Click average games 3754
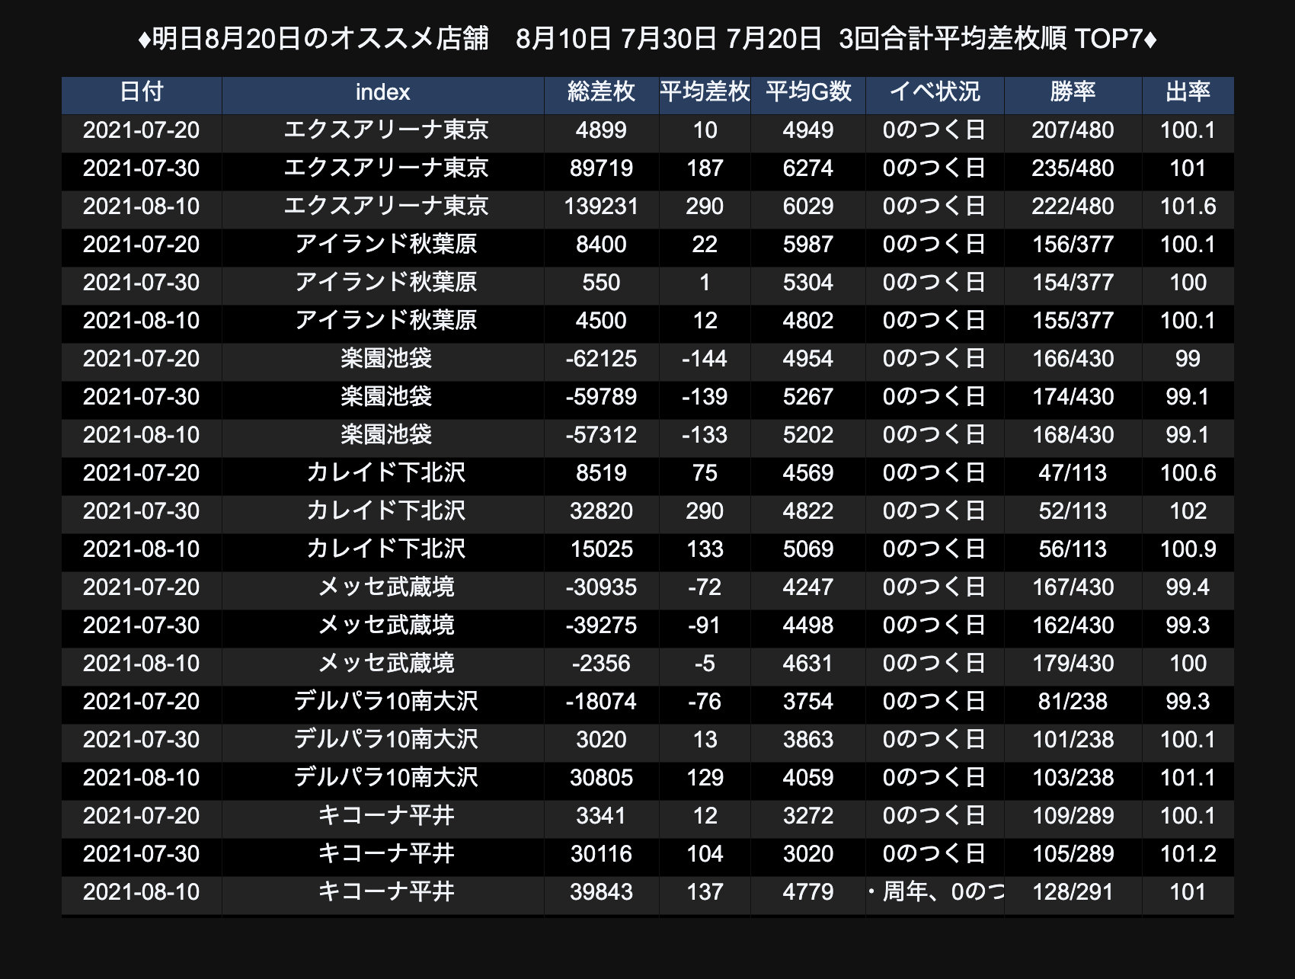Image resolution: width=1295 pixels, height=979 pixels. pos(808,702)
